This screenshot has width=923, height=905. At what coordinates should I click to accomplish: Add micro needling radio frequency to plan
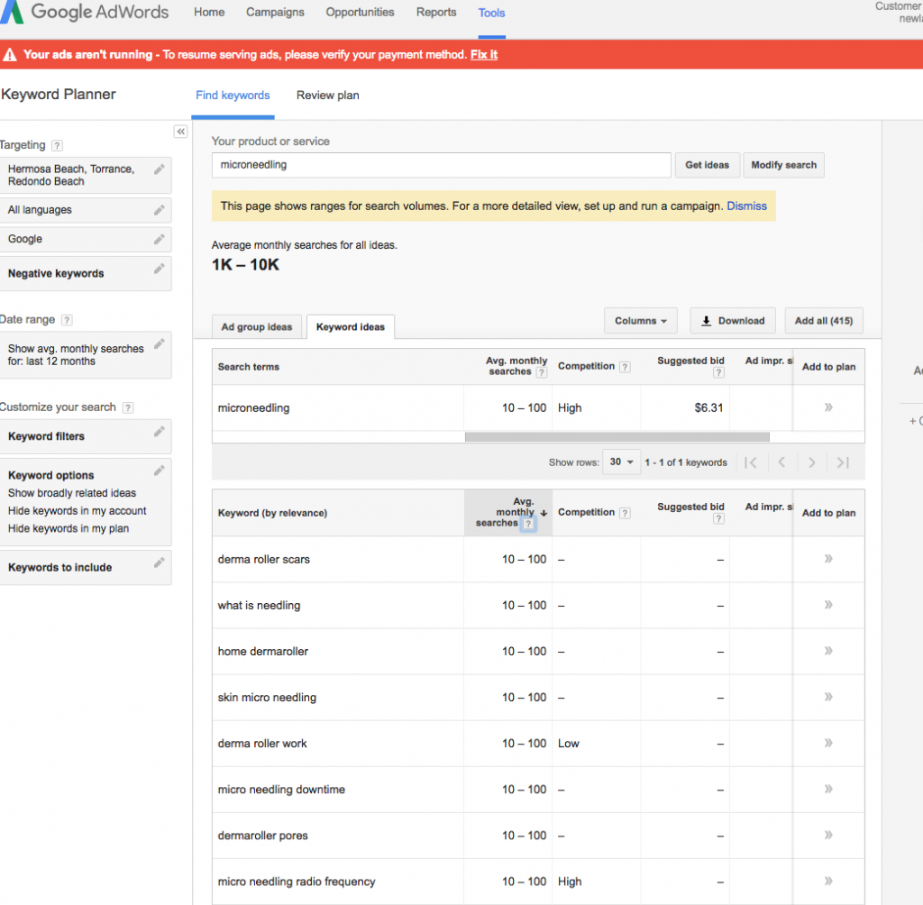(828, 881)
